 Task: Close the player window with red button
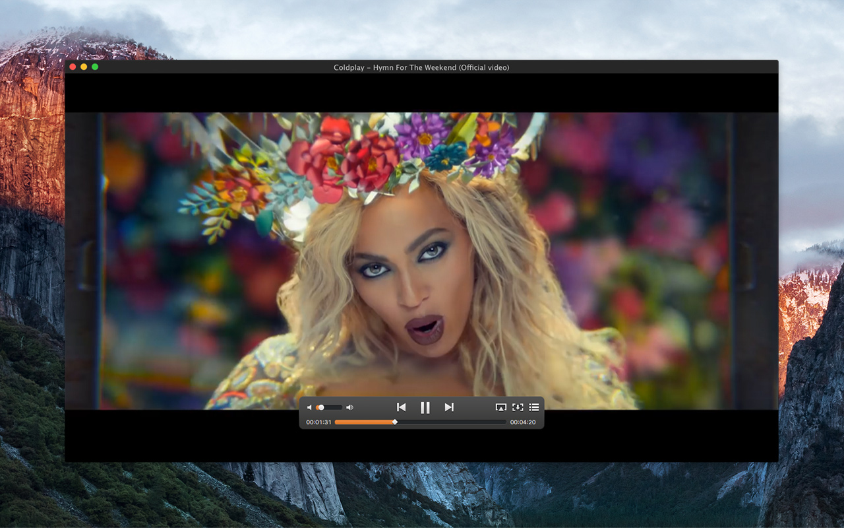tap(73, 67)
